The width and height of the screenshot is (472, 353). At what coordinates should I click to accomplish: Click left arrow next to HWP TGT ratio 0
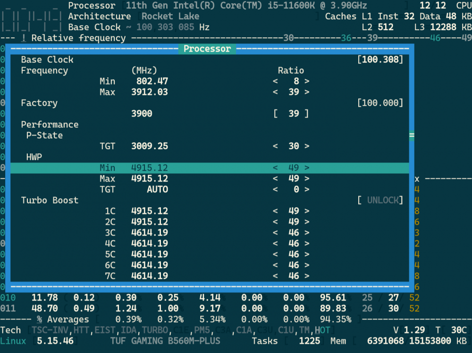pyautogui.click(x=275, y=190)
